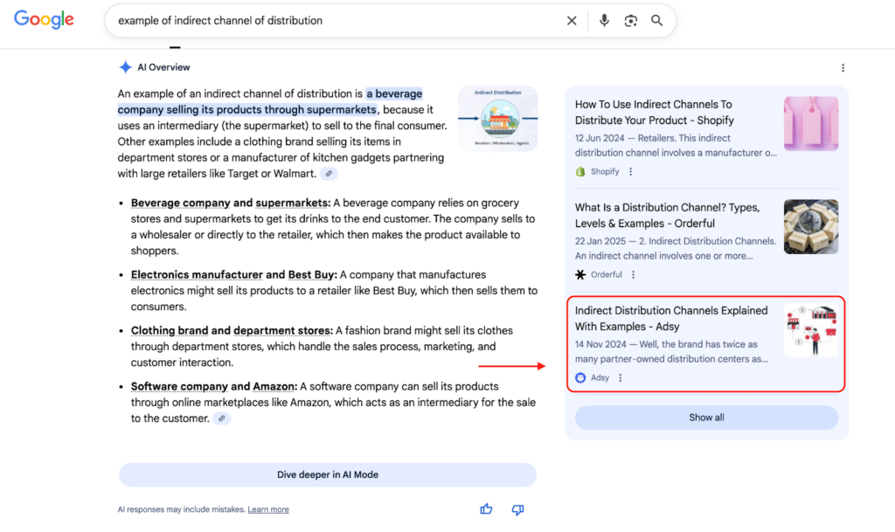Screen dimensions: 895x532
Task: Open Orderful result three-dot menu
Action: [634, 274]
